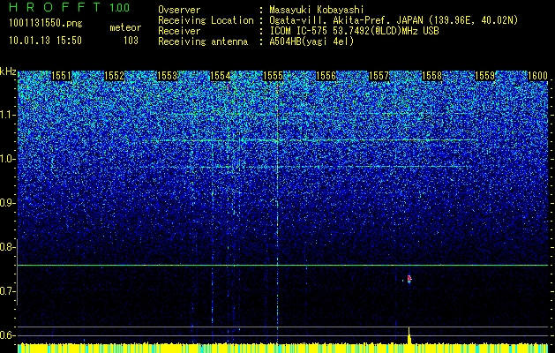
Task: Click the kHz axis unit label
Action: [x=8, y=71]
